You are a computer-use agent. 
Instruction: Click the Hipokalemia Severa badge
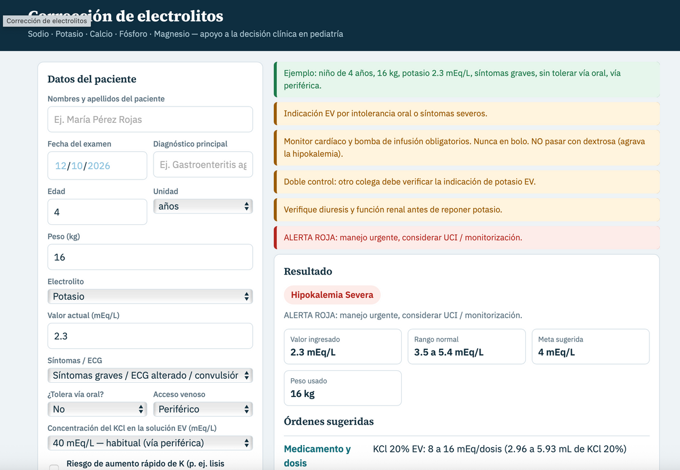tap(332, 295)
